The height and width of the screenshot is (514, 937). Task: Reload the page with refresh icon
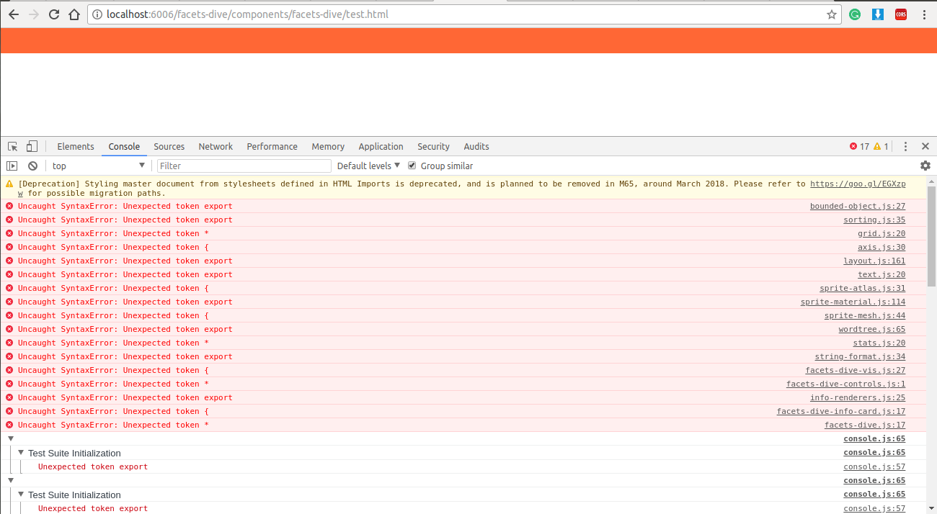53,14
